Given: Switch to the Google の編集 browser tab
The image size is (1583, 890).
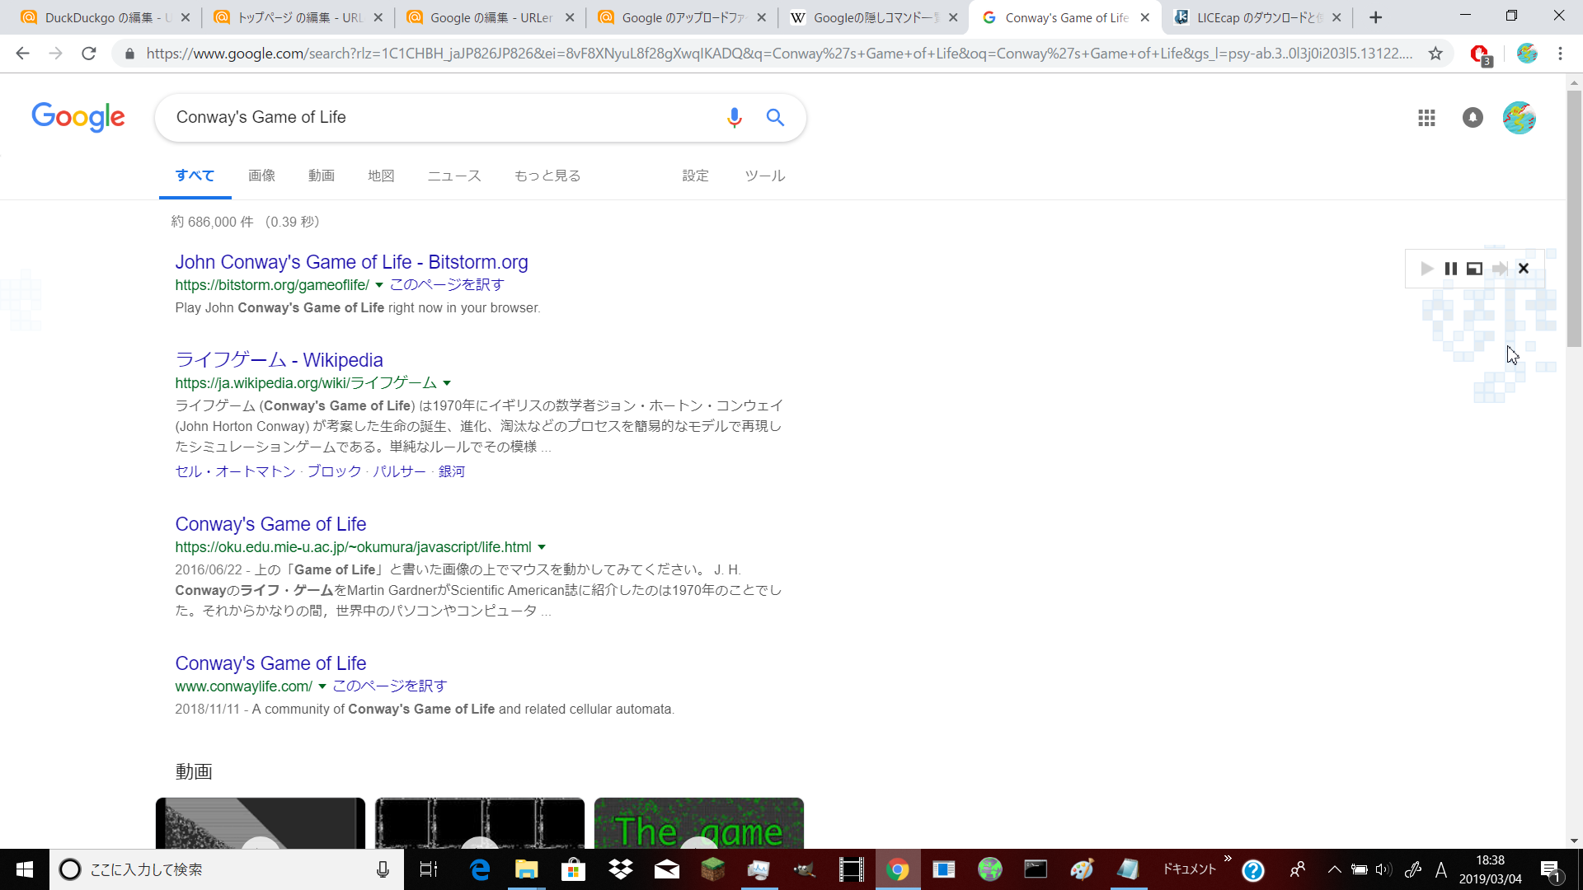Looking at the screenshot, I should tap(490, 17).
